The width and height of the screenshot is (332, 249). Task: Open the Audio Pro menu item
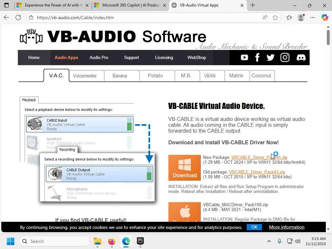(99, 57)
